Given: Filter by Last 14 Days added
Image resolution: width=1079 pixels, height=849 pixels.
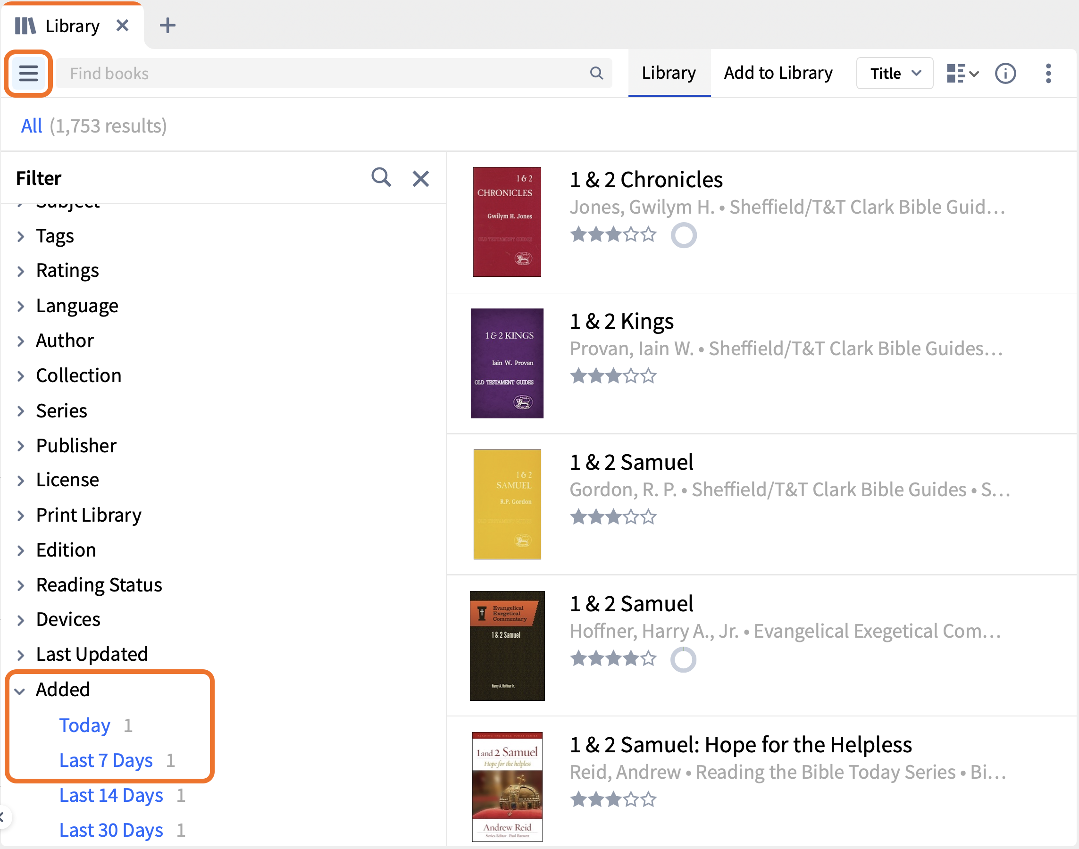Looking at the screenshot, I should coord(111,795).
